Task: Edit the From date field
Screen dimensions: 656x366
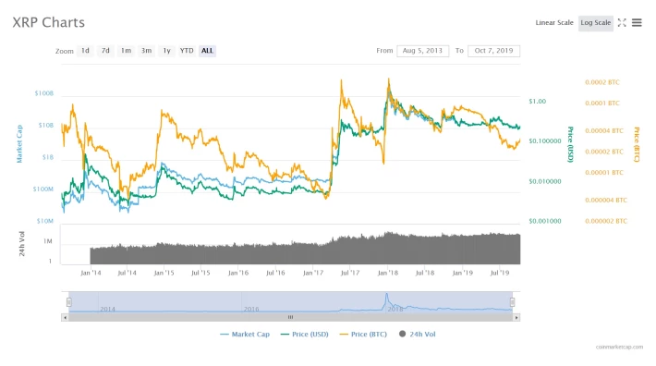Action: (x=422, y=51)
